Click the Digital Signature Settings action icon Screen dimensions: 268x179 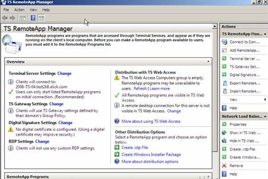click(224, 75)
